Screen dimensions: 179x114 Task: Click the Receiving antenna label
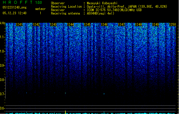65,13
